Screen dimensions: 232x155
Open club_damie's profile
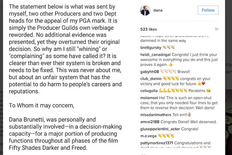coord(151,78)
